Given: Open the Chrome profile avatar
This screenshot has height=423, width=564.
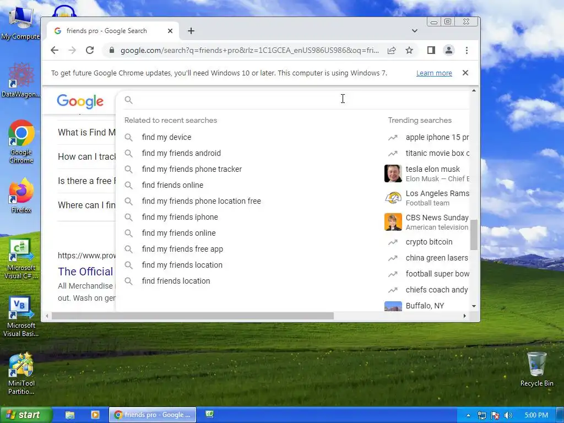Looking at the screenshot, I should pyautogui.click(x=448, y=50).
